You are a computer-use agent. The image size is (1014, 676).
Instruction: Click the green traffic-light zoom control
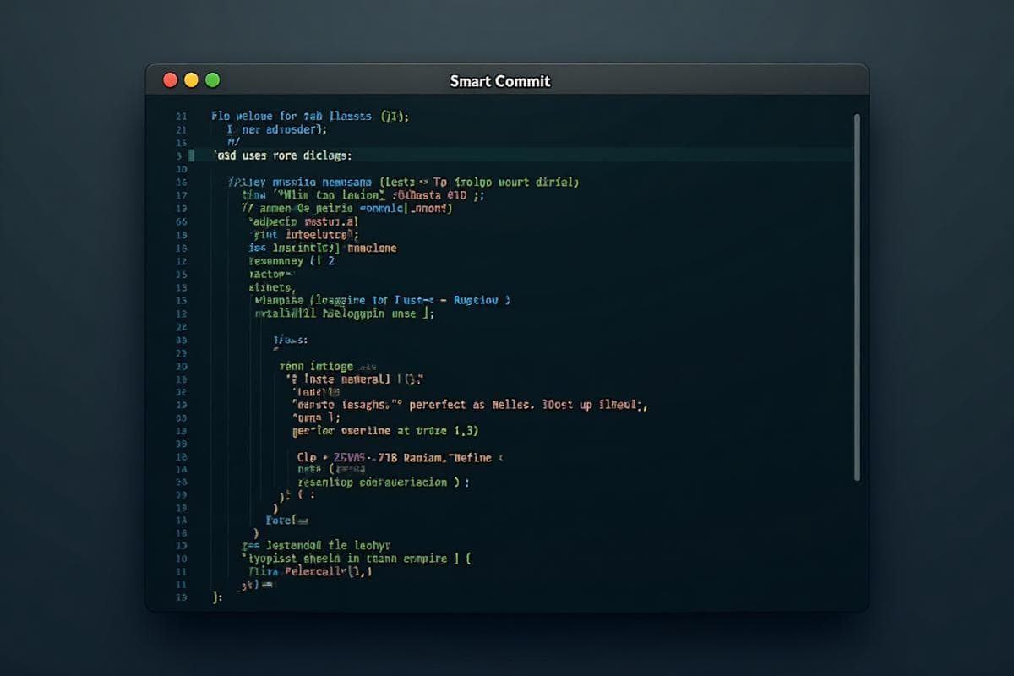[x=212, y=79]
